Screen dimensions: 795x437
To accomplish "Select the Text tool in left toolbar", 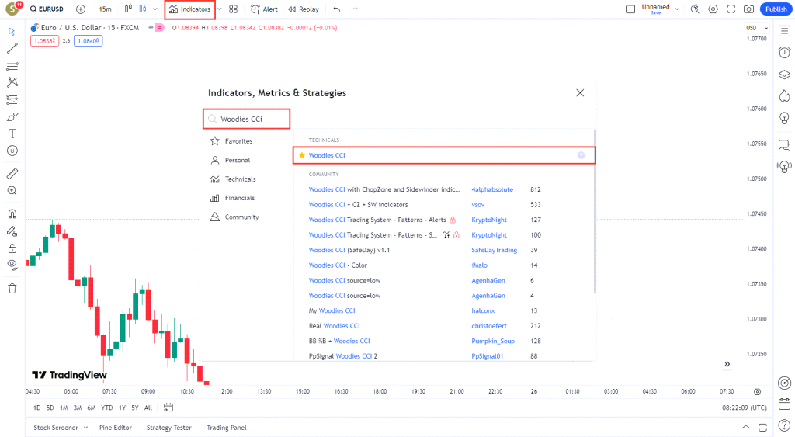I will (12, 134).
